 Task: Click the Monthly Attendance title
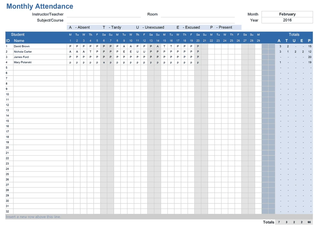click(x=40, y=6)
